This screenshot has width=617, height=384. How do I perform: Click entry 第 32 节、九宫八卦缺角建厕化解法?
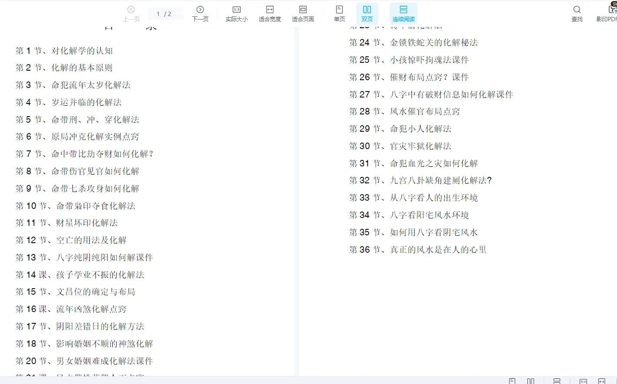420,180
